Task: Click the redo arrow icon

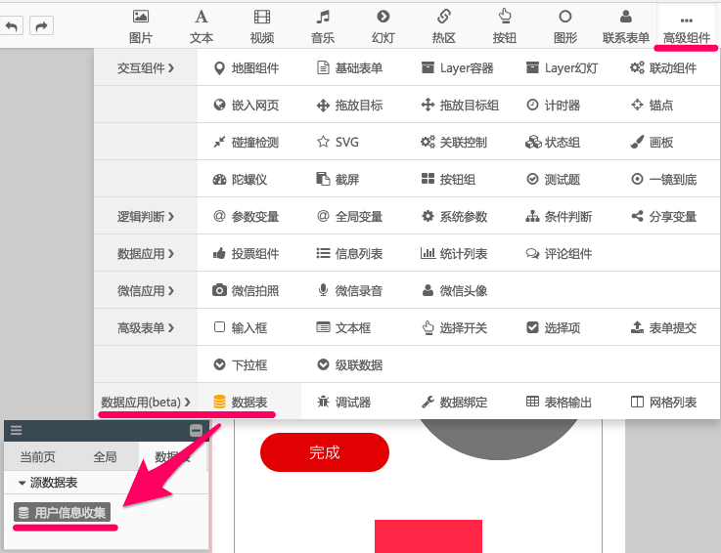Action: tap(41, 26)
